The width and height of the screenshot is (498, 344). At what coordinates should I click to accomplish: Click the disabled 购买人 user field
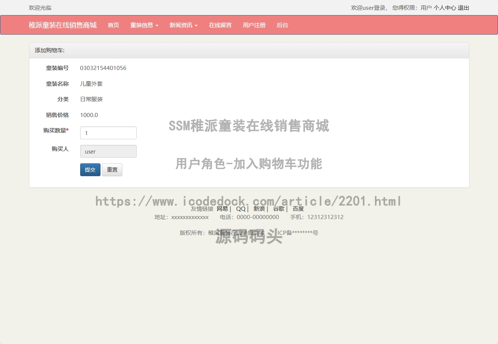[x=108, y=151]
